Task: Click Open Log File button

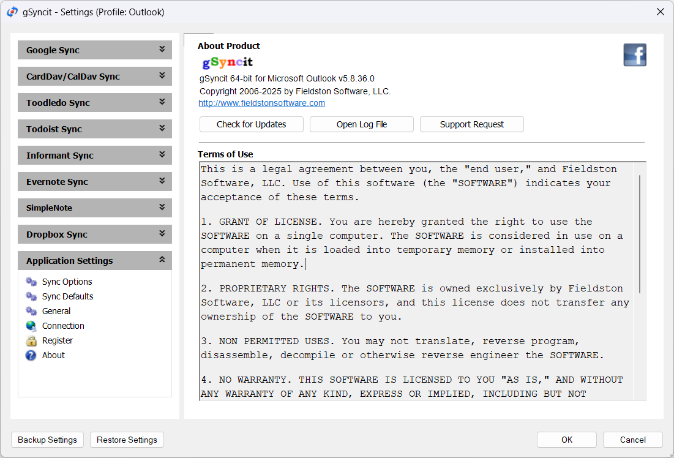Action: point(362,124)
